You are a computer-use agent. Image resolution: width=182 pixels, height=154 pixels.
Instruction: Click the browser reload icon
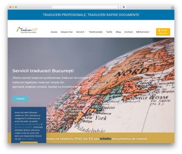point(118,7)
